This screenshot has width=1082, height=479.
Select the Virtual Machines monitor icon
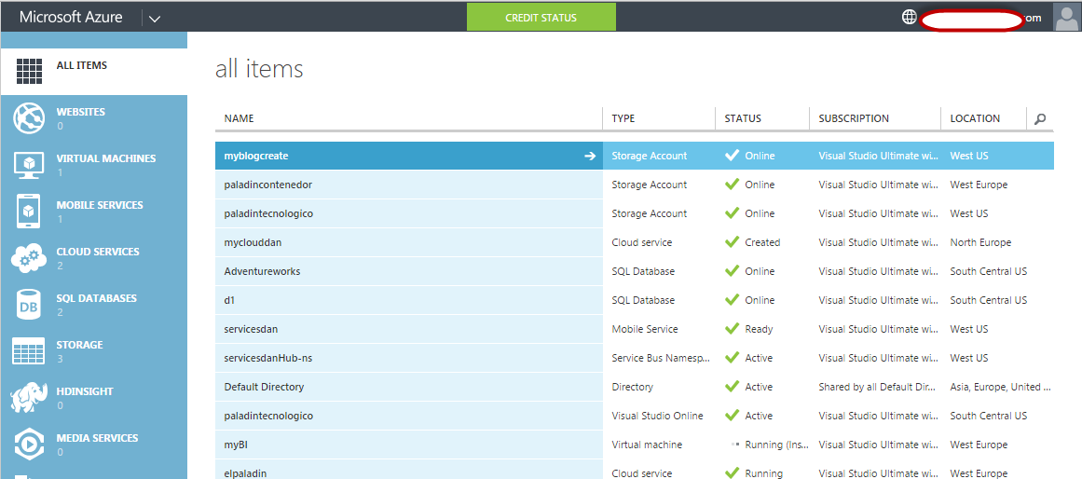30,165
